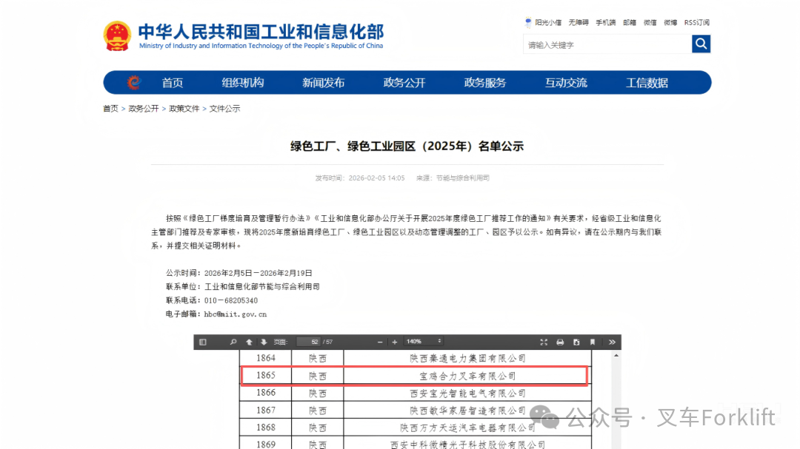The width and height of the screenshot is (800, 449).
Task: Open the 140% zoom level dropdown
Action: tap(424, 342)
